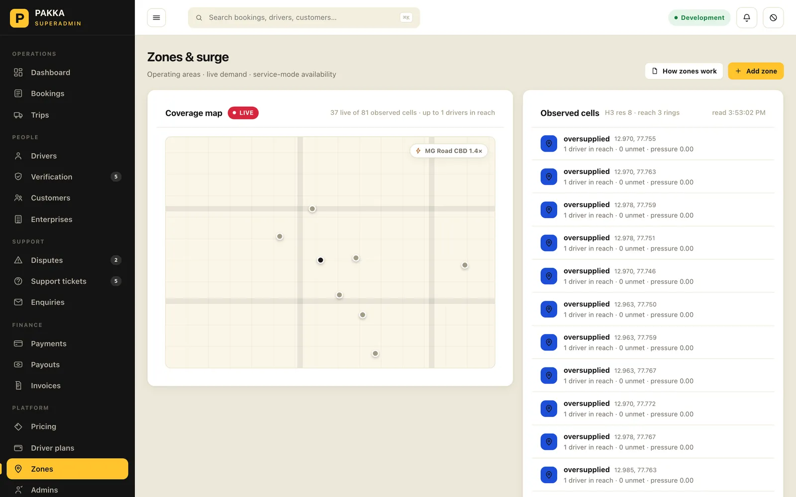Click the pin icon of cell 12.963, 77.750
Image resolution: width=796 pixels, height=497 pixels.
click(x=549, y=309)
